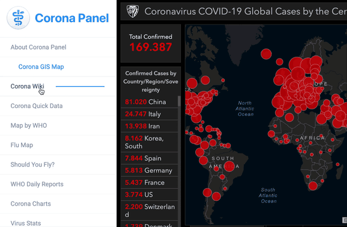Select China in confirmed cases list

tap(149, 102)
